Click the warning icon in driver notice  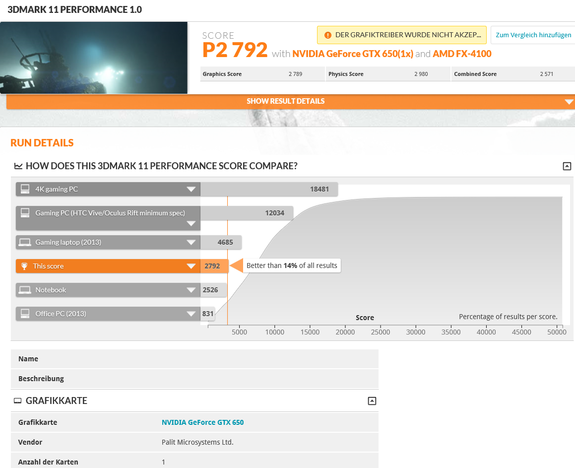pyautogui.click(x=328, y=35)
